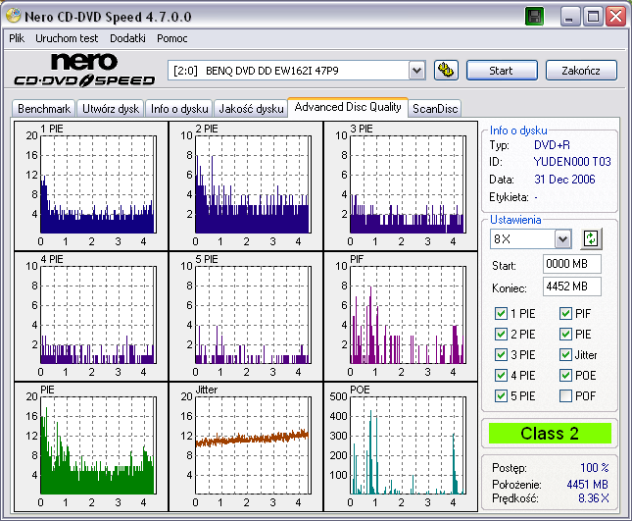Switch to the Jakość dysku tab

click(251, 109)
